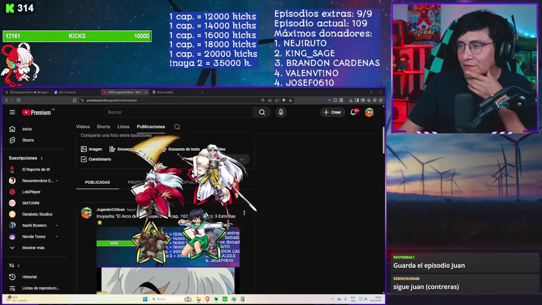
Task: Open the YouTube hamburger guide menu
Action: (x=12, y=112)
